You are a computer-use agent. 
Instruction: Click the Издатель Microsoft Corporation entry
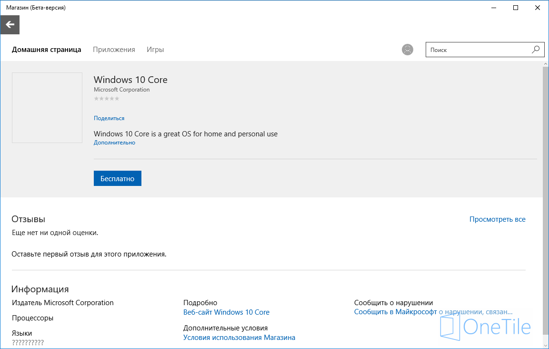pos(63,303)
